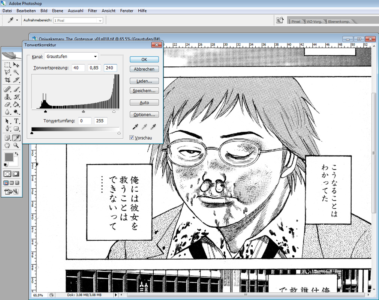
Task: Open the file browser icon in options bar
Action: [x=280, y=20]
